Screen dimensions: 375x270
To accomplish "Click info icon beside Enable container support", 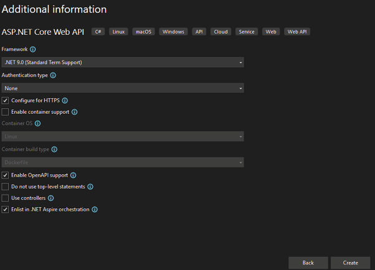I will point(75,112).
